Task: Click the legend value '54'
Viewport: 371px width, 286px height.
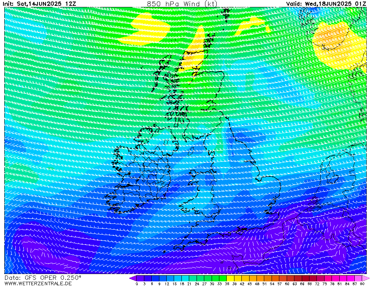Action: click(x=272, y=284)
